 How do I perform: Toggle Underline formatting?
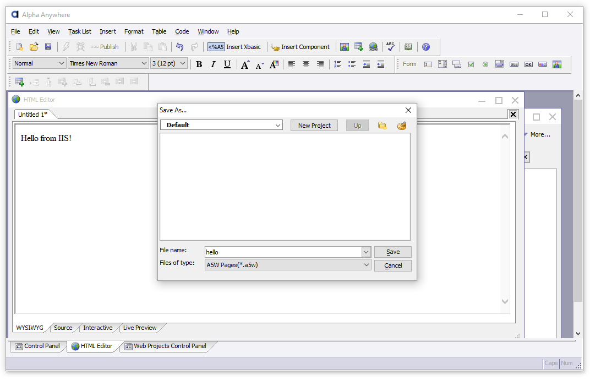click(227, 64)
